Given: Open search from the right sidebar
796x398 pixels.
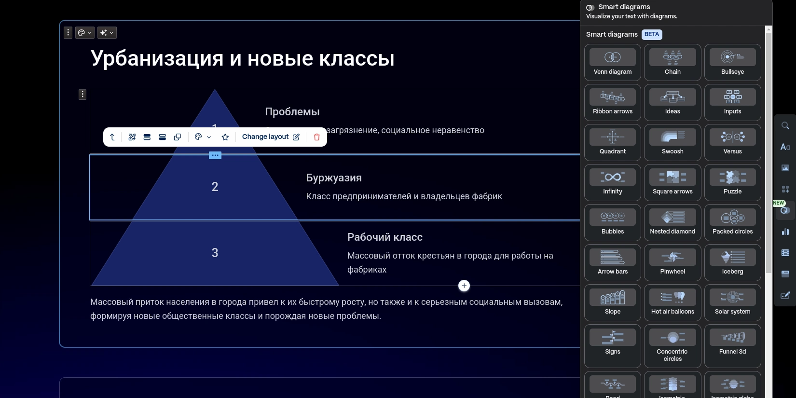Looking at the screenshot, I should (x=785, y=126).
